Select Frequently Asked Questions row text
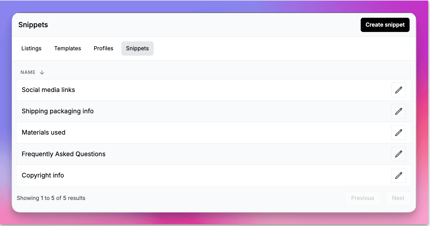The height and width of the screenshot is (226, 430). click(x=64, y=154)
